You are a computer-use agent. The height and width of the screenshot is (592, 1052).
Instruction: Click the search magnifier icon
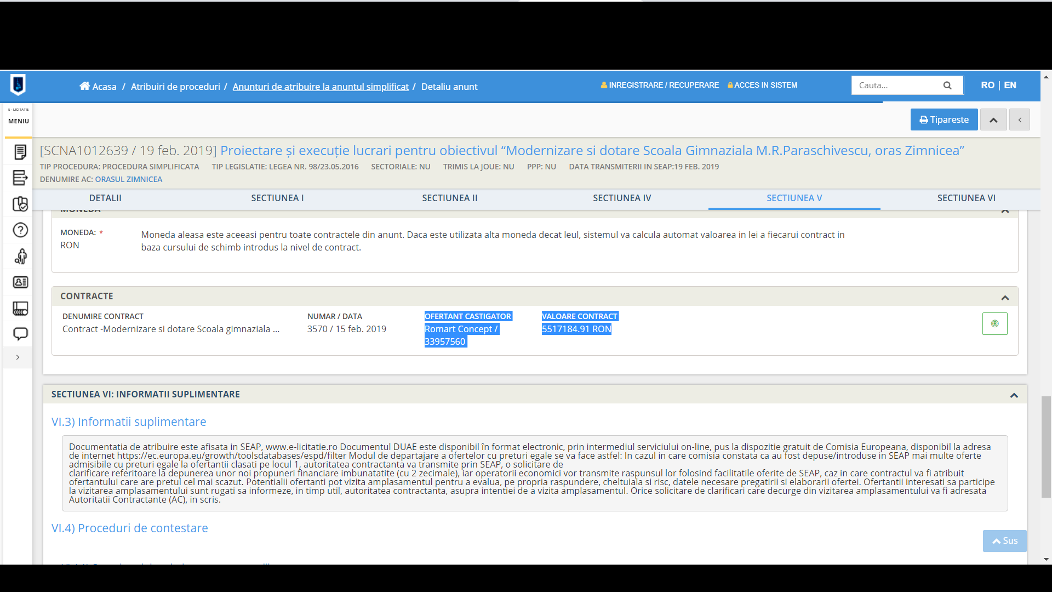(947, 86)
